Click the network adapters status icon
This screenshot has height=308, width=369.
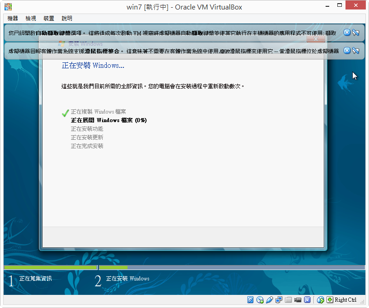[279, 299]
